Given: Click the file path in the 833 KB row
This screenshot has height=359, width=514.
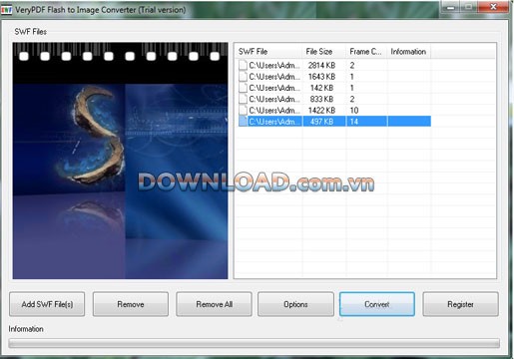Looking at the screenshot, I should click(x=274, y=99).
